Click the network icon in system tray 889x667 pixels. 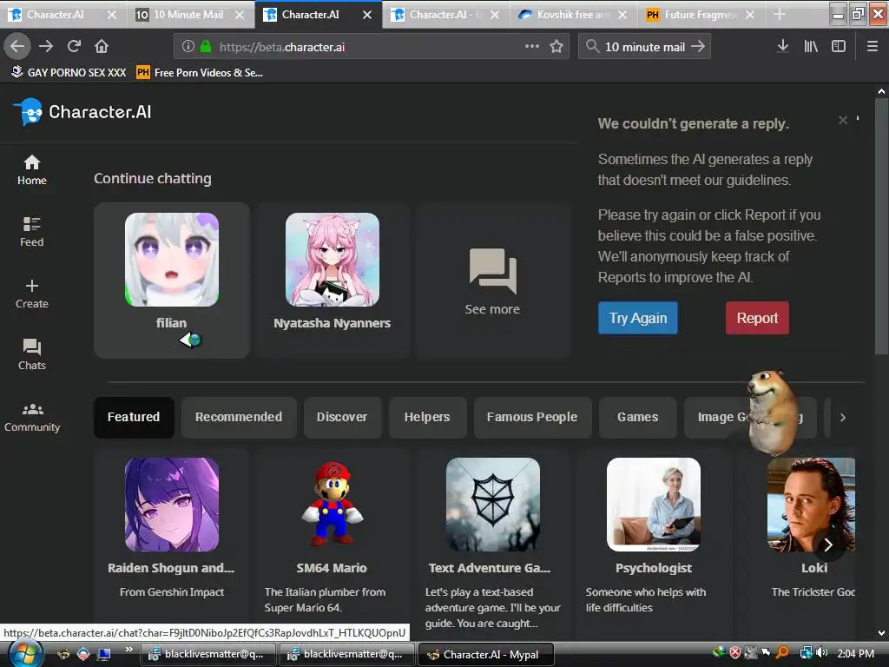[806, 653]
